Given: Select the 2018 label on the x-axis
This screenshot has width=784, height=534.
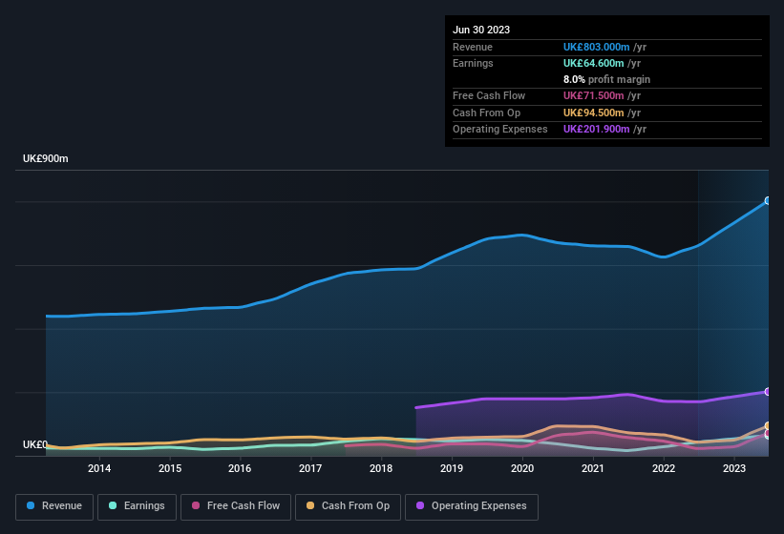Looking at the screenshot, I should (381, 468).
